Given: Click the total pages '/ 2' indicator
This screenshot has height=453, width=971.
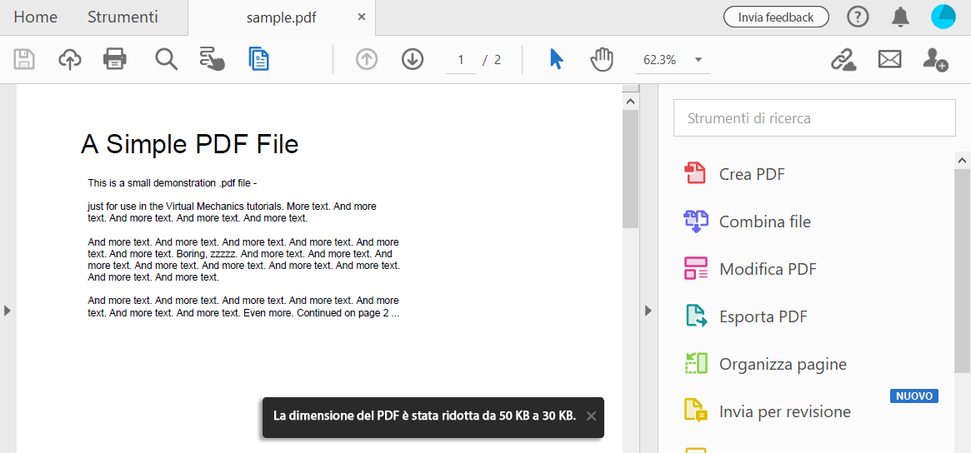Looking at the screenshot, I should point(493,60).
